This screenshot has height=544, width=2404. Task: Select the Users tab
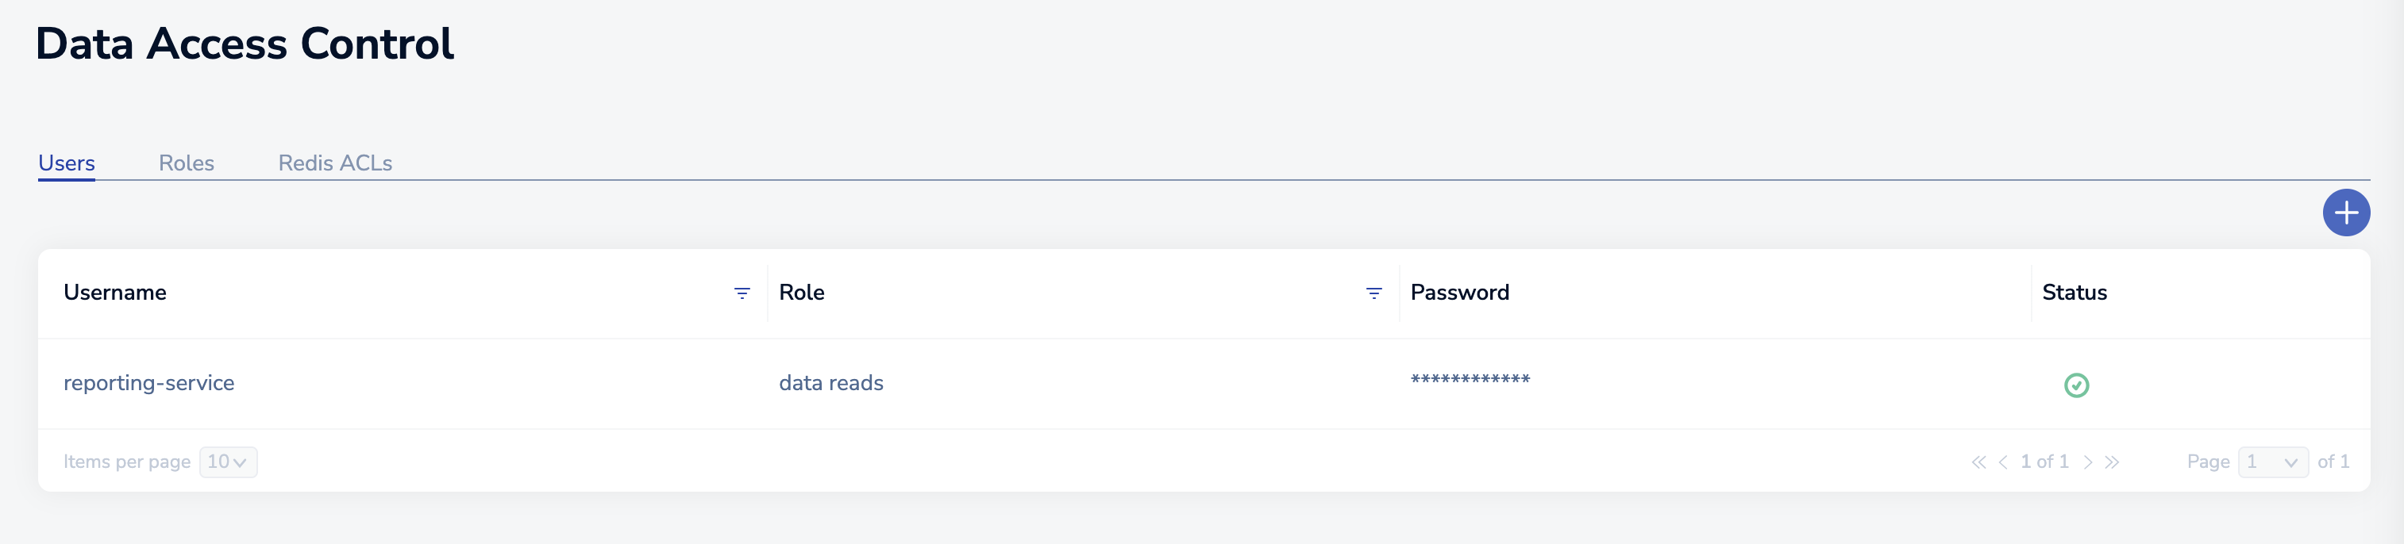pyautogui.click(x=66, y=161)
